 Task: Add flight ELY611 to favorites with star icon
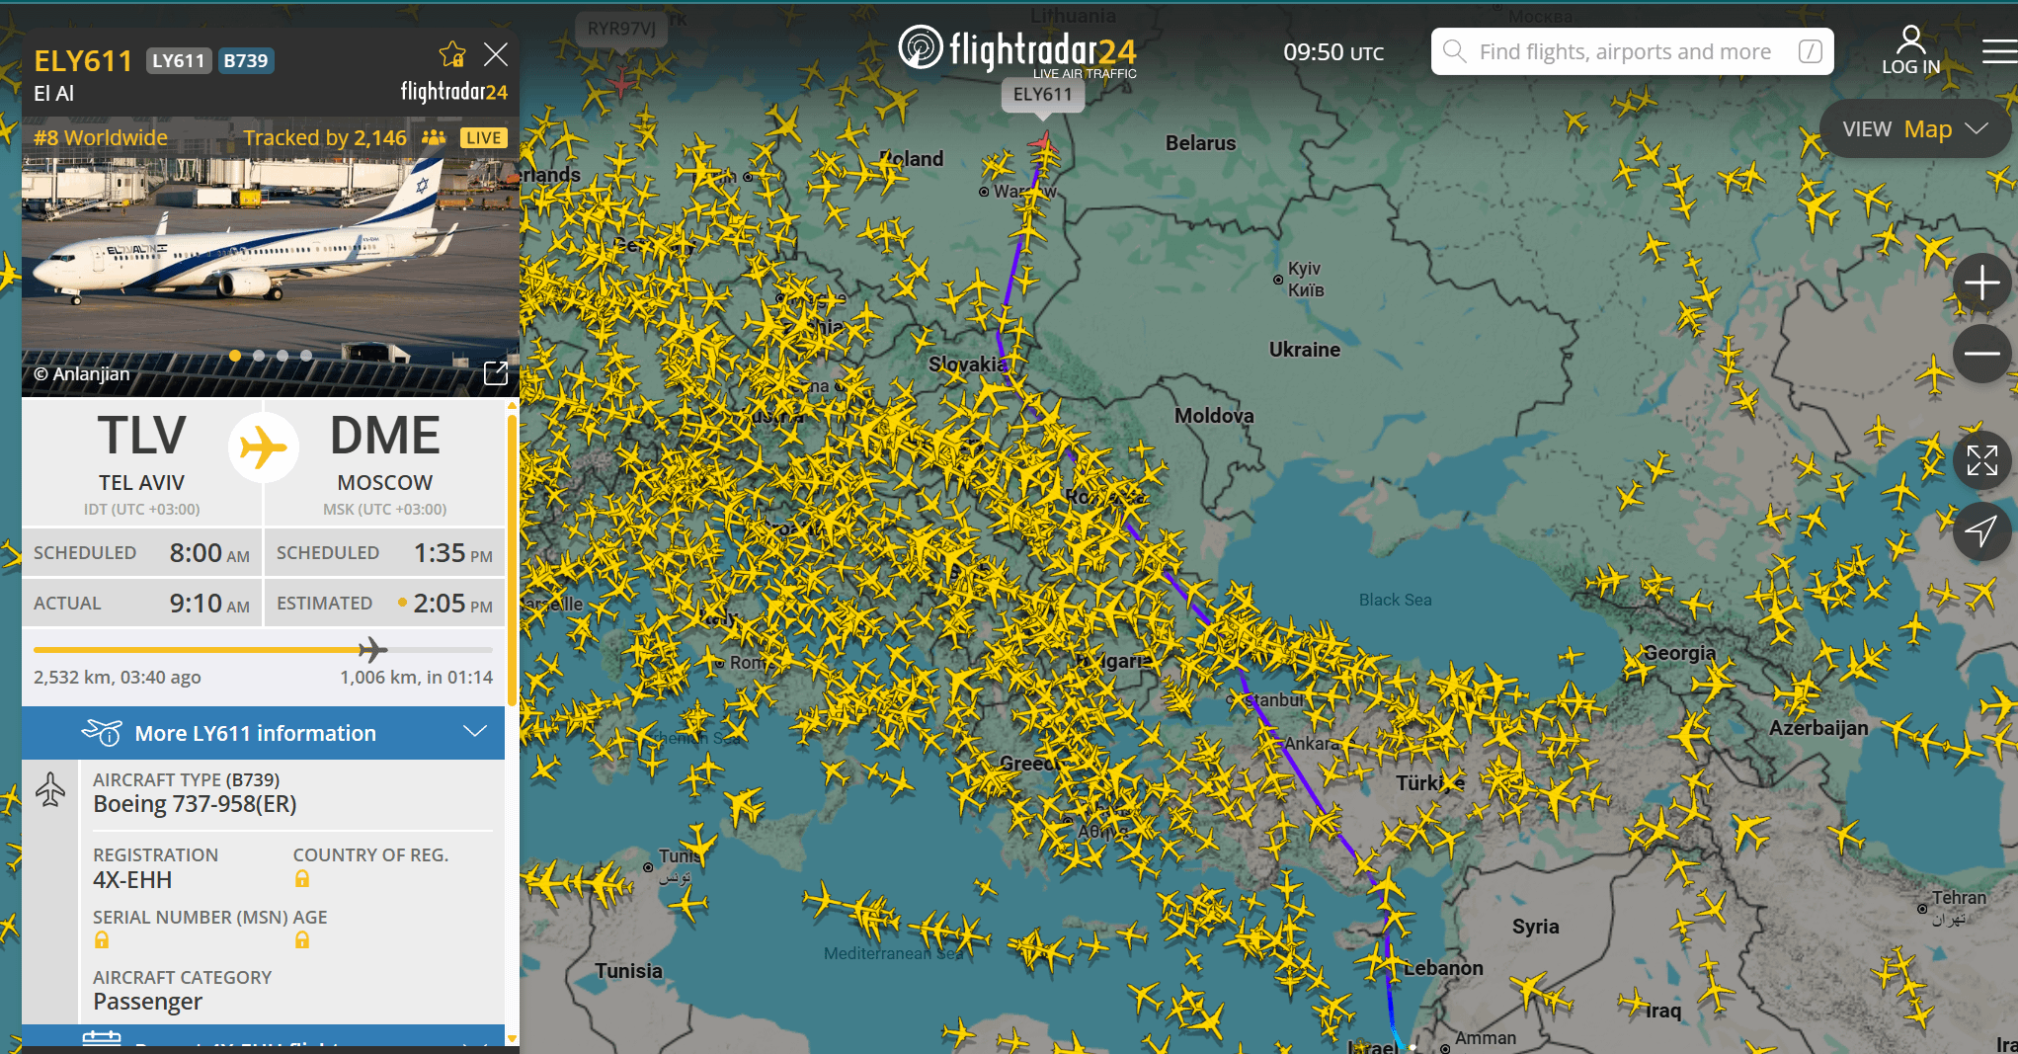pyautogui.click(x=452, y=54)
